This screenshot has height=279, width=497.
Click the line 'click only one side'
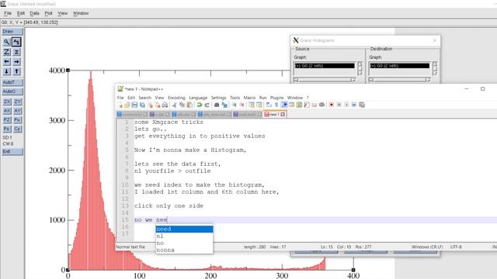pos(169,205)
